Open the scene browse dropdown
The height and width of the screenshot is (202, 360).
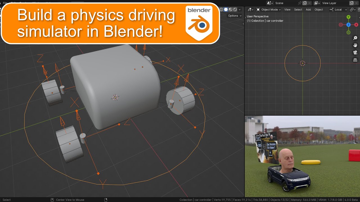(x=270, y=3)
